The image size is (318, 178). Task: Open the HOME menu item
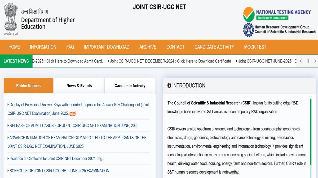pos(14,47)
